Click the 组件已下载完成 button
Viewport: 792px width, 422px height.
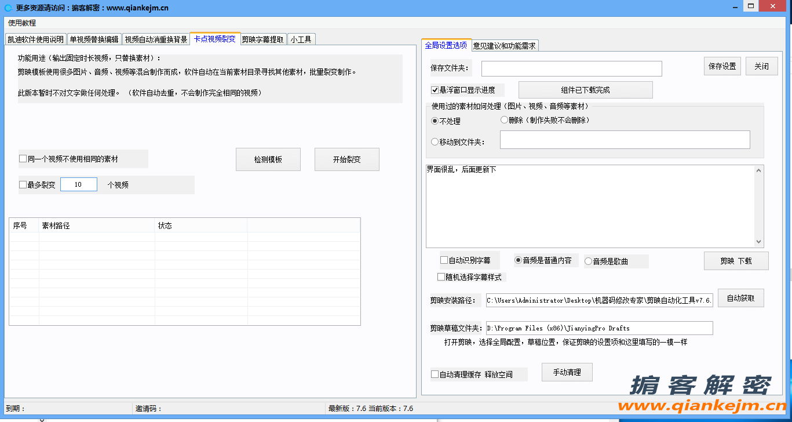click(586, 90)
